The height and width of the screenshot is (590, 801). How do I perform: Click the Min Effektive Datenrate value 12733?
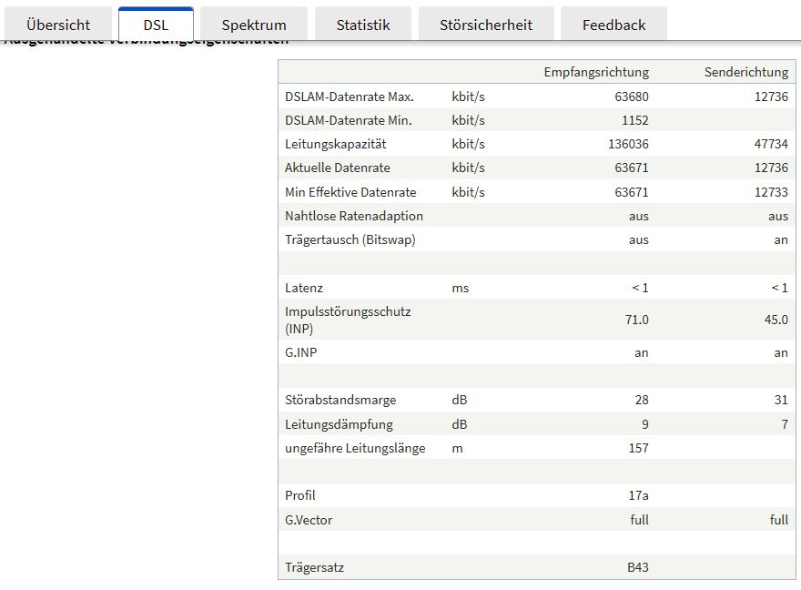[x=771, y=192]
